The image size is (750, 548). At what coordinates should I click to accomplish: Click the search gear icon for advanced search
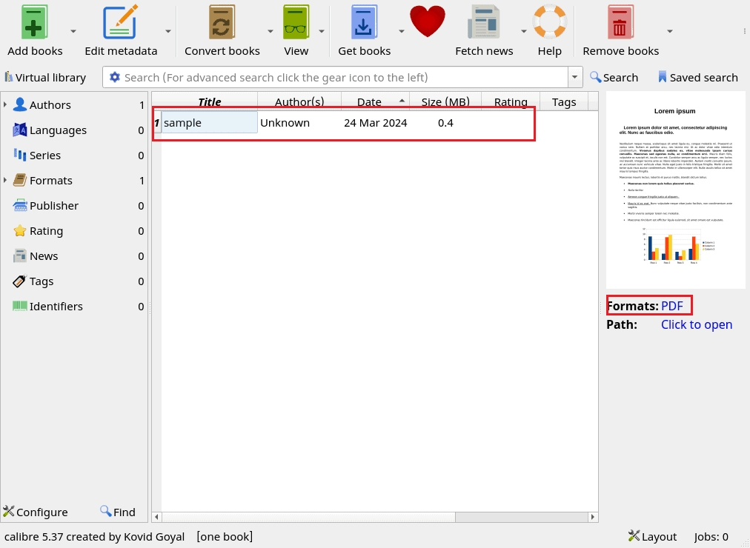pyautogui.click(x=115, y=77)
